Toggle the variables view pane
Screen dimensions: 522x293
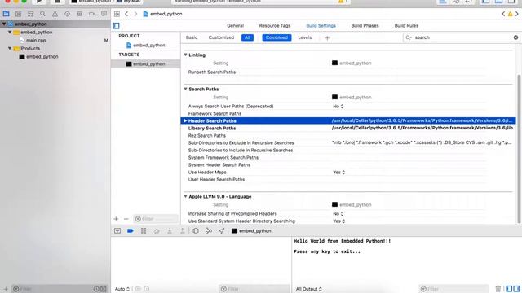coord(509,289)
